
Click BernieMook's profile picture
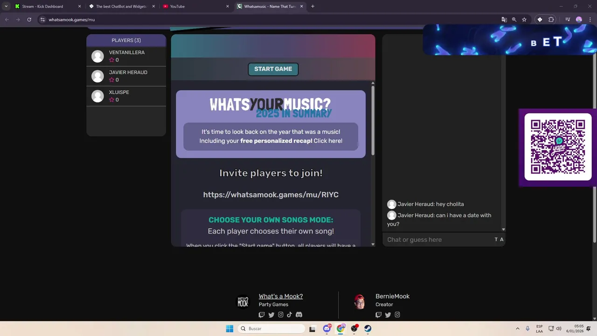pyautogui.click(x=360, y=302)
